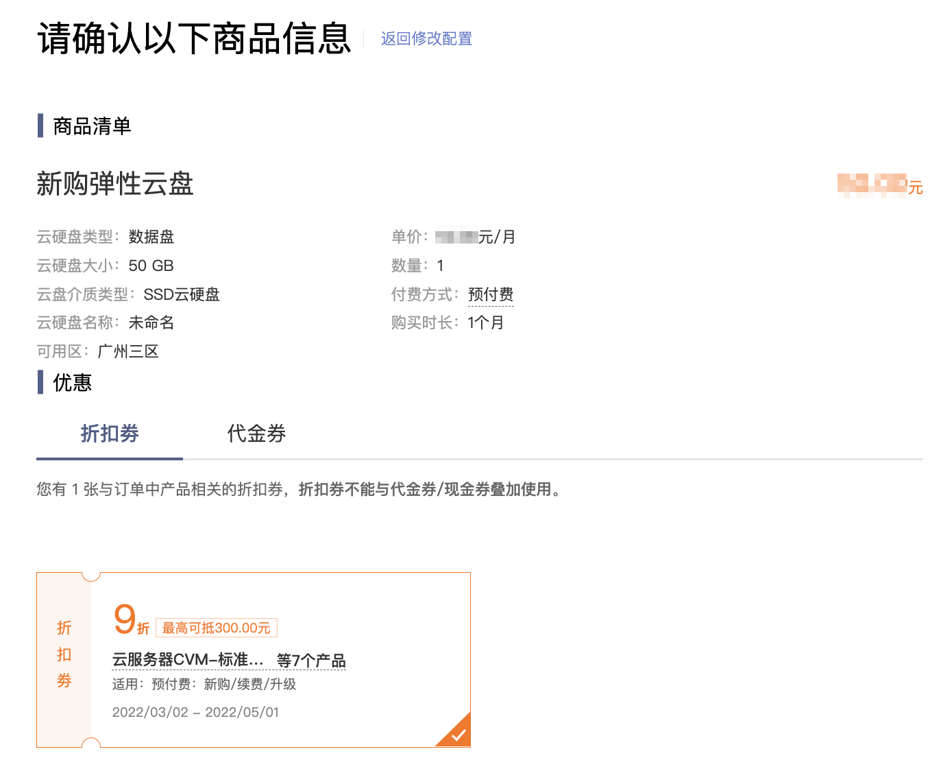Click the 适用：预付费：新购/续费/升级 text
The height and width of the screenshot is (780, 941).
(204, 684)
